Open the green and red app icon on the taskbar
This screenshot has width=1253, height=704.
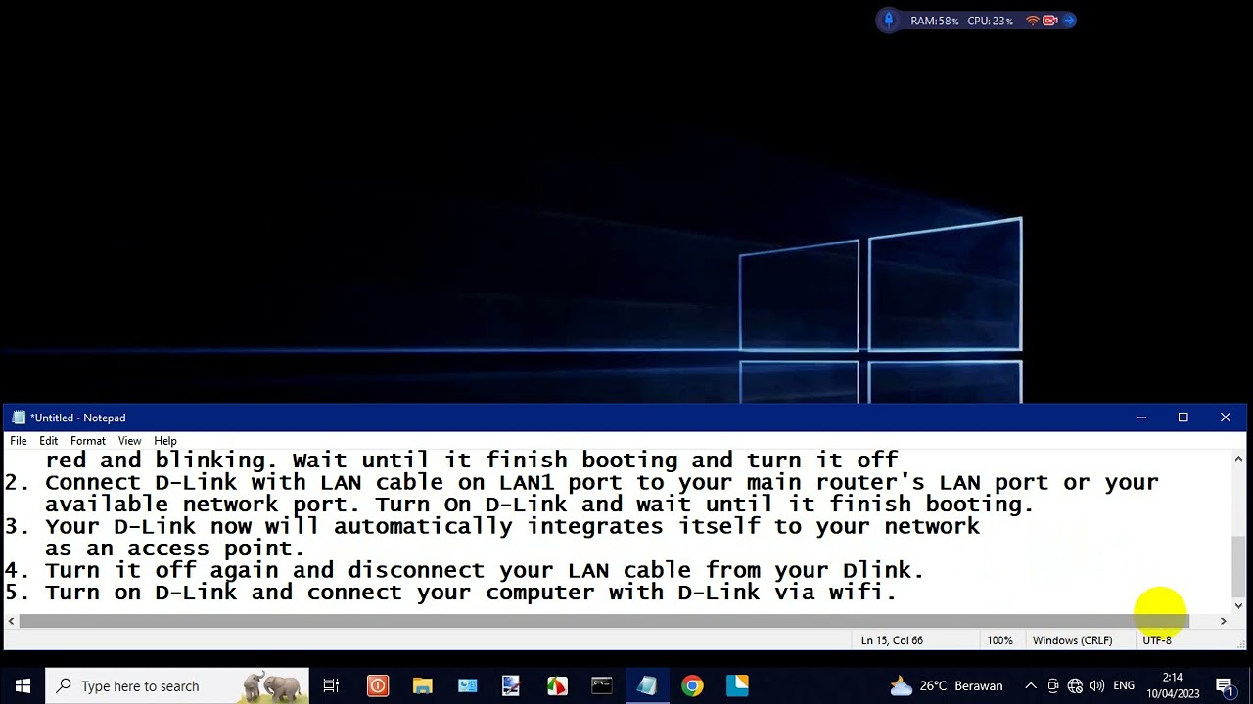[557, 686]
